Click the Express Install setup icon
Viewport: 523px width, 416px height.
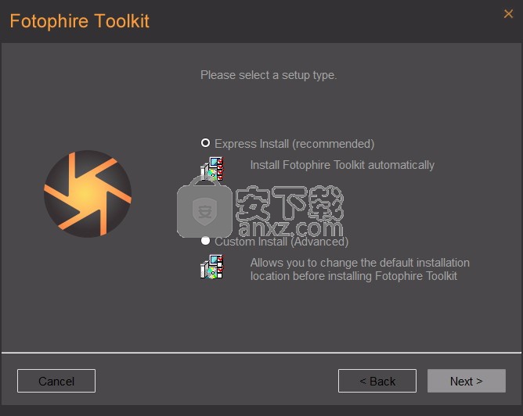click(212, 169)
